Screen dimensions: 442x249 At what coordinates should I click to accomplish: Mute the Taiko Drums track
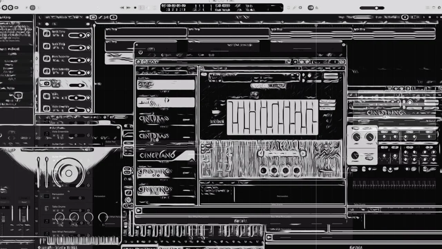(54, 210)
